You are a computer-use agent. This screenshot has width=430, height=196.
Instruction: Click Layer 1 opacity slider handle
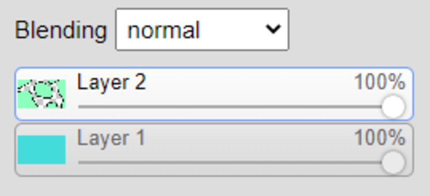(x=393, y=162)
